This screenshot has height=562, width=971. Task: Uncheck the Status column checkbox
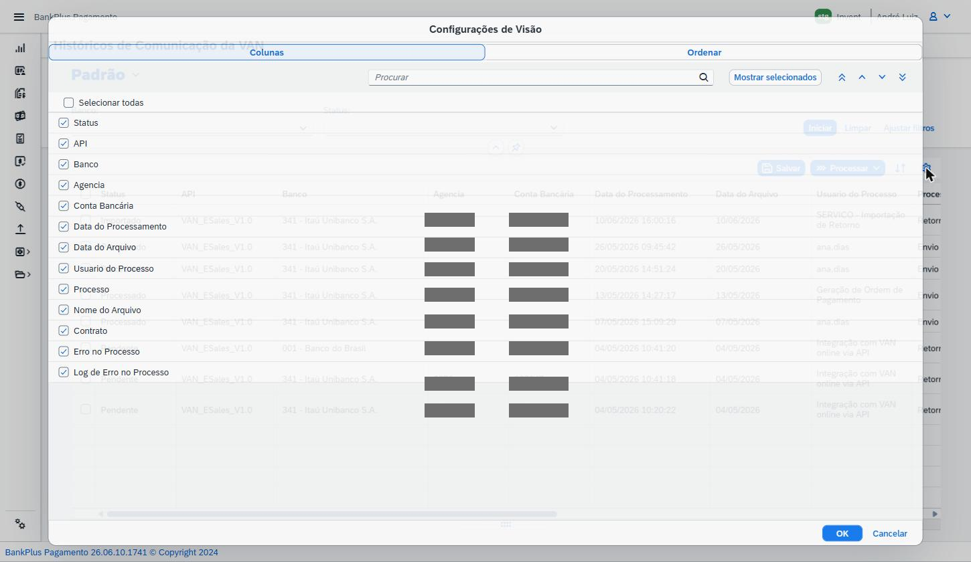tap(64, 123)
